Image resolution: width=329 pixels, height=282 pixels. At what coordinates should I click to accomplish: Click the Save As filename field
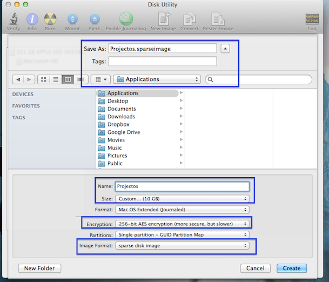163,49
